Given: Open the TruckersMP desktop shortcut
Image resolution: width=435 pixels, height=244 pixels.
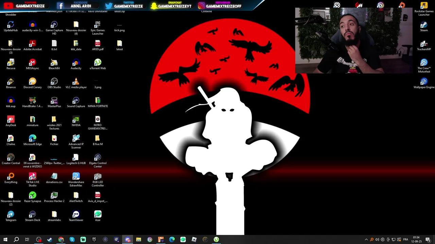Looking at the screenshot, I should click(424, 45).
